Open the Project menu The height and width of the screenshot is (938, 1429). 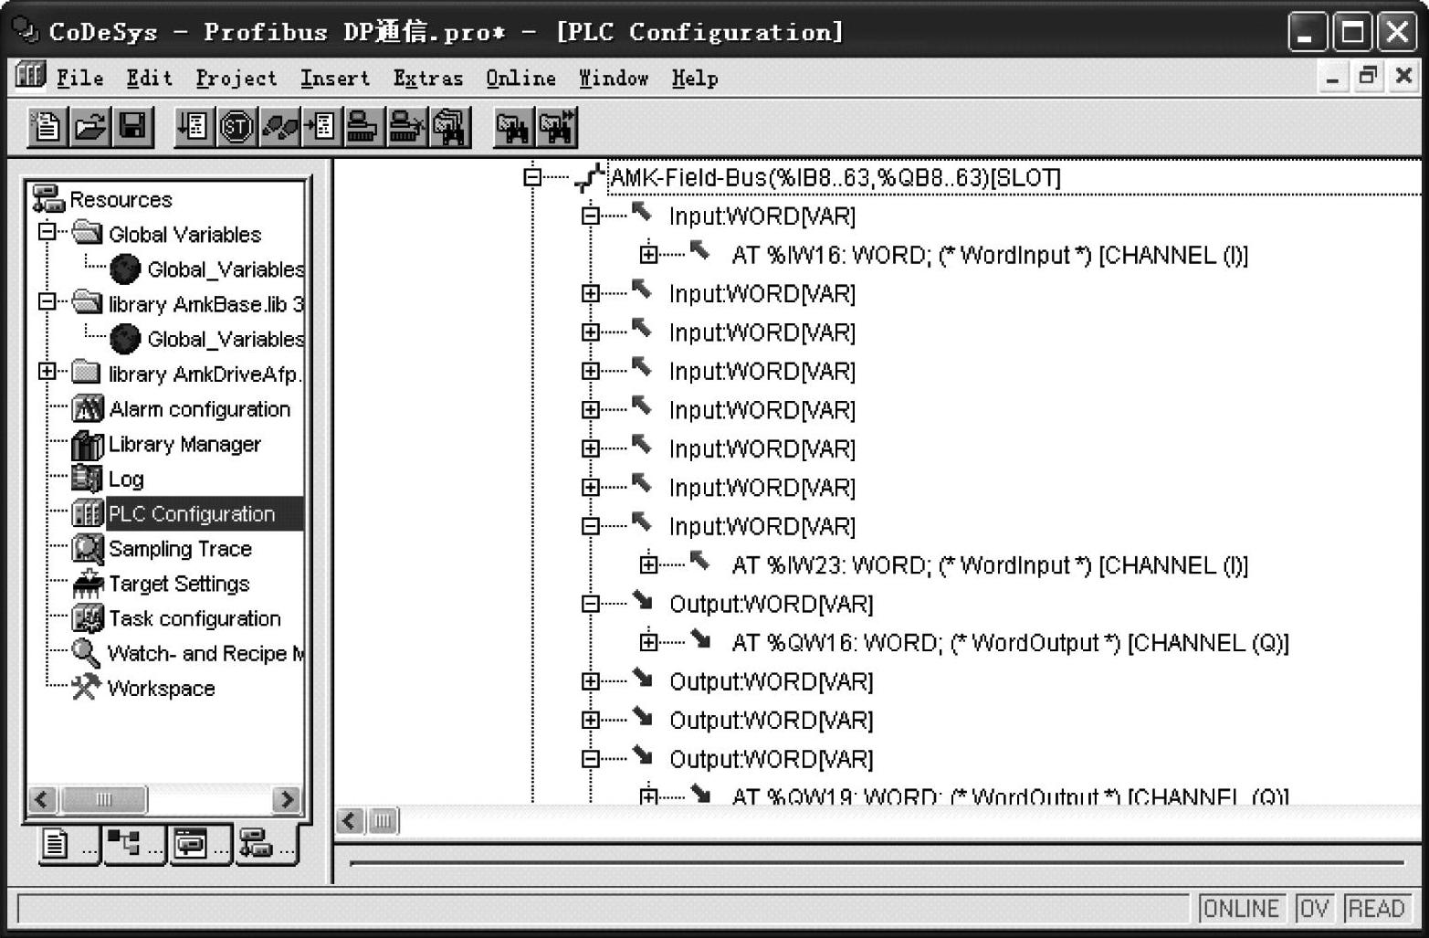coord(236,79)
